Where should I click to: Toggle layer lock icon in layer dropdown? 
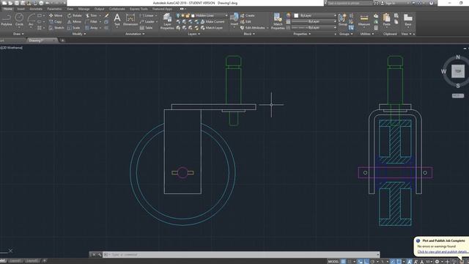tap(188, 15)
